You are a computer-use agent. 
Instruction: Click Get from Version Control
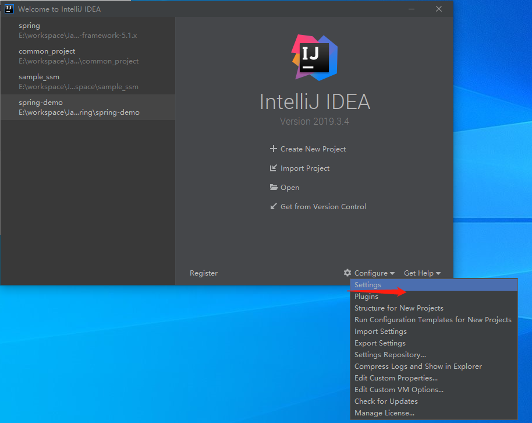click(323, 207)
